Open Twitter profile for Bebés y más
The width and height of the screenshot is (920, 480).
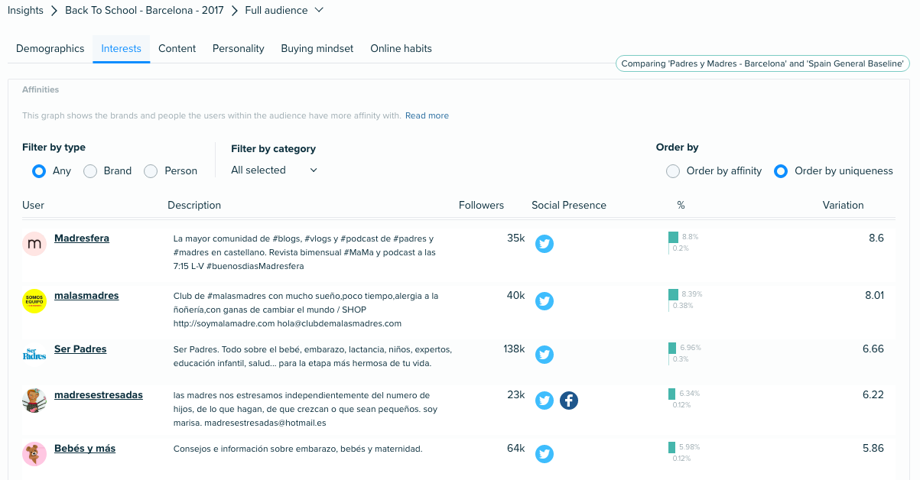coord(545,454)
